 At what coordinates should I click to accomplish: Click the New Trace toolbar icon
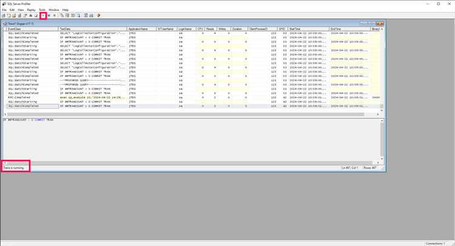click(4, 16)
